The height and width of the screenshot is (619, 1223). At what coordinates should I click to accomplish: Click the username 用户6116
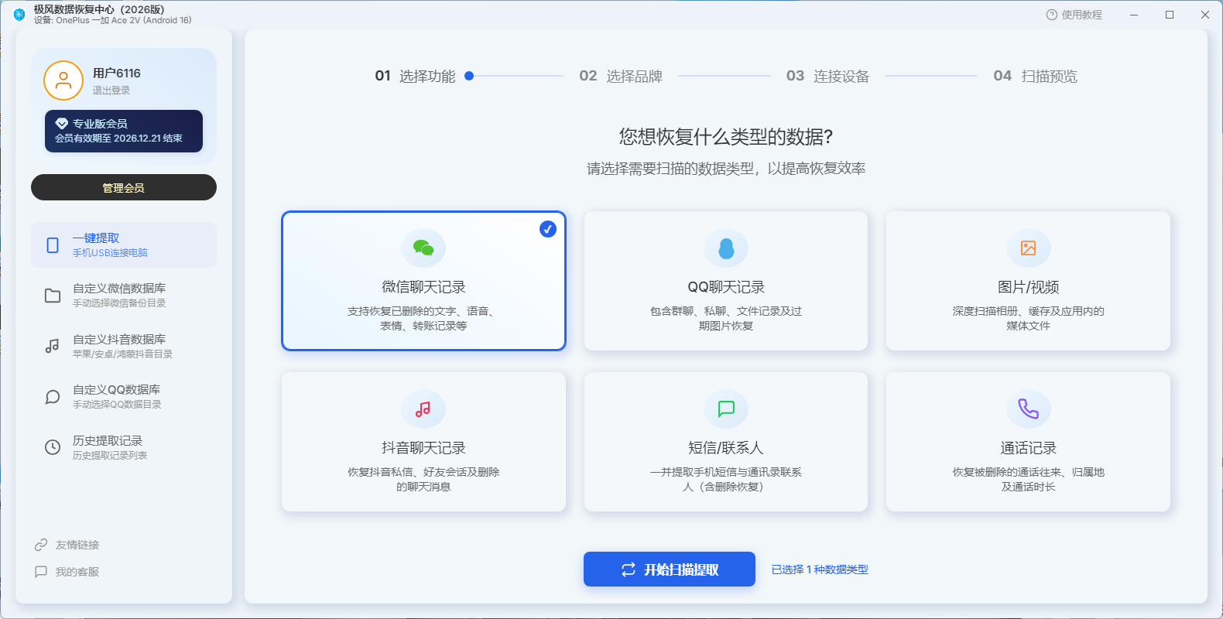point(117,73)
